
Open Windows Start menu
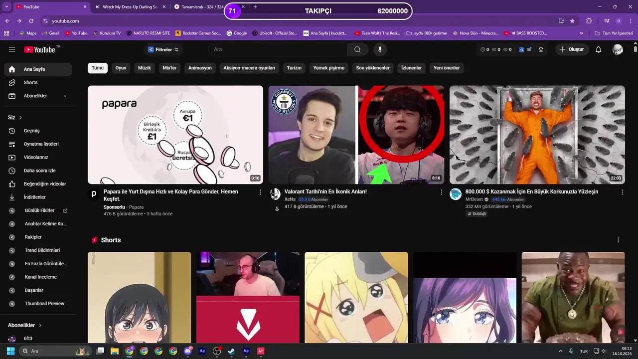[10, 351]
